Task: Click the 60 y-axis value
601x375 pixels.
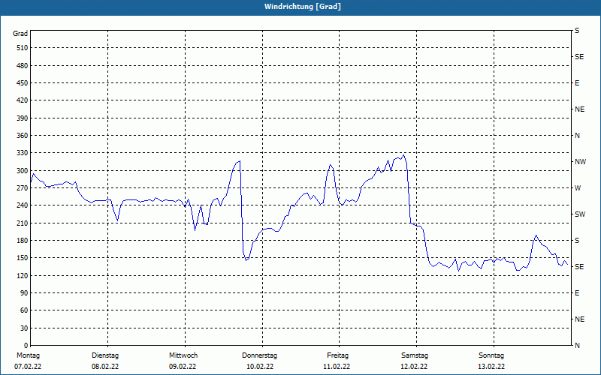Action: (x=24, y=310)
